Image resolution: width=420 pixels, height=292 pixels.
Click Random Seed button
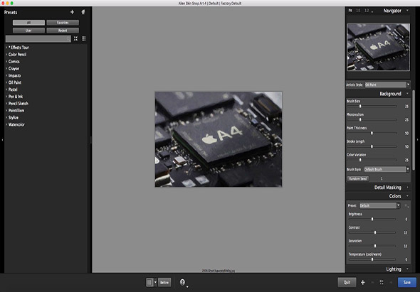[x=358, y=178]
